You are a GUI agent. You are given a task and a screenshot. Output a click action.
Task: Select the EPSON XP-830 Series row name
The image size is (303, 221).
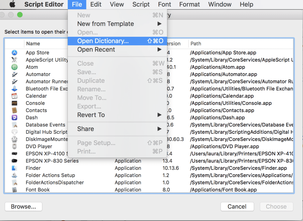52,161
